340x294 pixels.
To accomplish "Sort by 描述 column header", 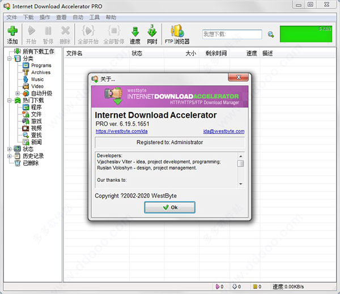I will click(x=267, y=53).
